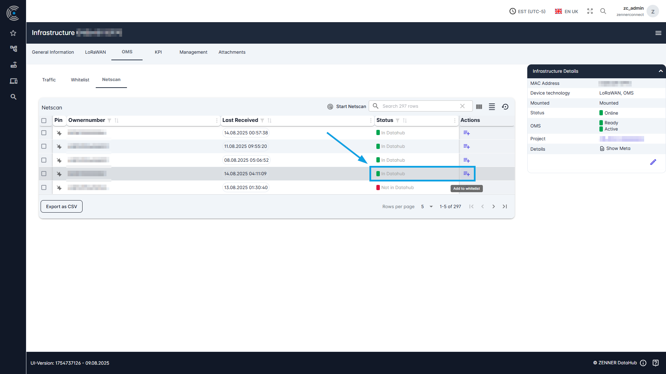
Task: Pin the row dated 13.08.2025 01:30:40
Action: point(59,187)
